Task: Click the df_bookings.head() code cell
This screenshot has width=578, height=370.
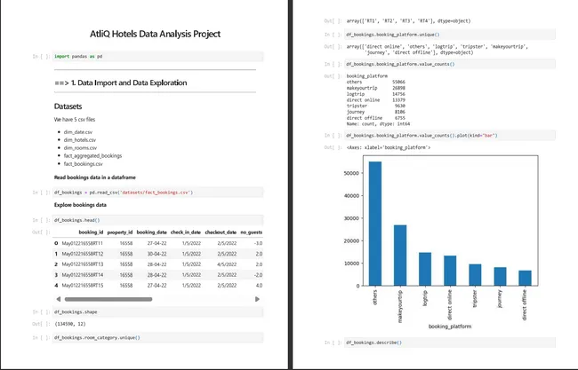Action: (x=157, y=220)
